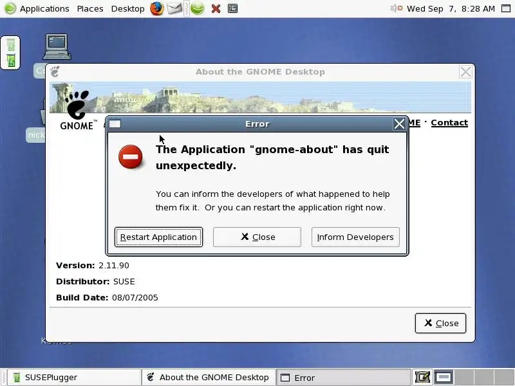
Task: Click the Inform Developers button
Action: [x=355, y=237]
